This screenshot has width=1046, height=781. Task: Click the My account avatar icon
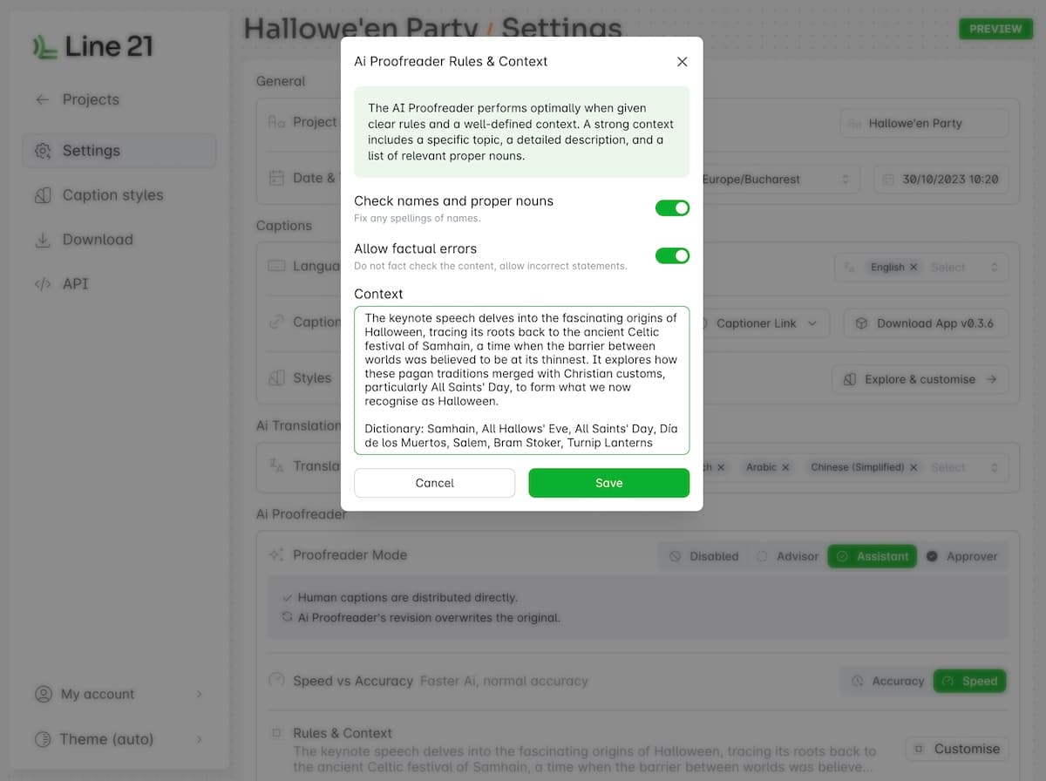click(x=43, y=695)
